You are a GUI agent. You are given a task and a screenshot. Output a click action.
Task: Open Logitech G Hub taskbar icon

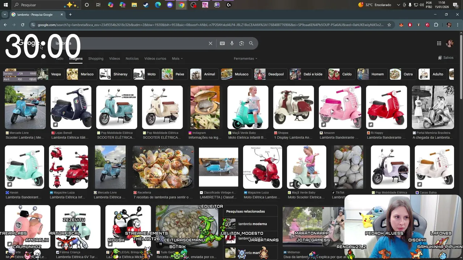point(229,5)
